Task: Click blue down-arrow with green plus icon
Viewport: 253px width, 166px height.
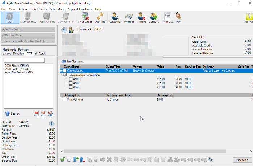Action: click(x=76, y=159)
